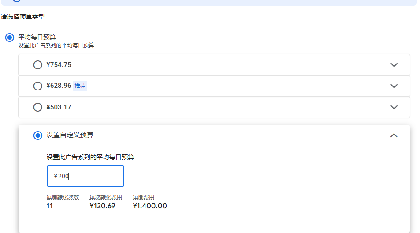Click the 每周费用 ¥1,400.00 value

149,206
